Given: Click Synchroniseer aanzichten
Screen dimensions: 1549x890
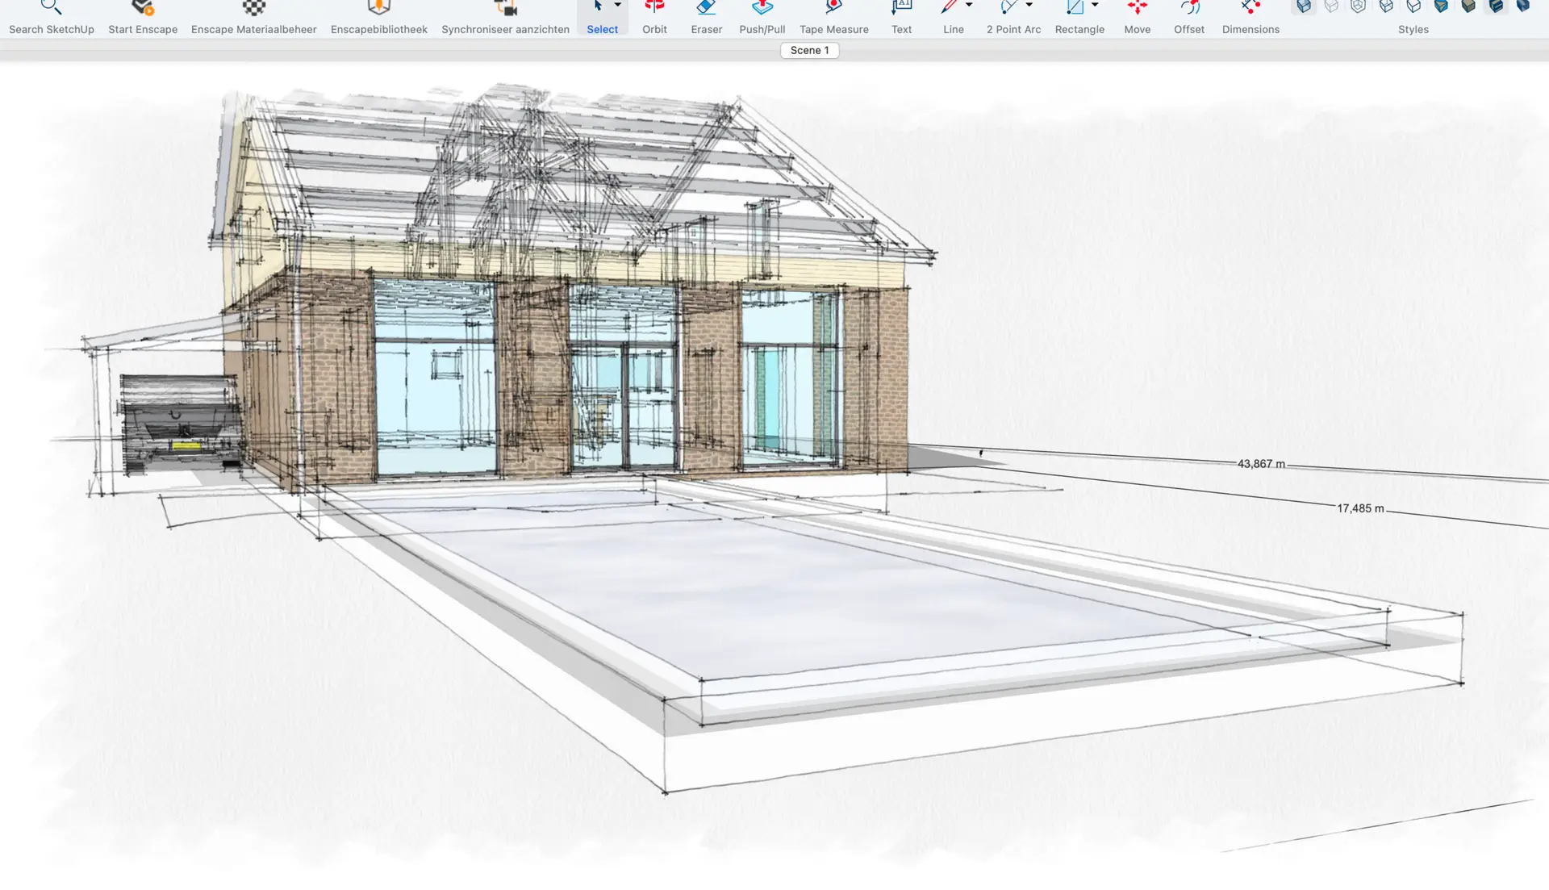Looking at the screenshot, I should click(505, 10).
